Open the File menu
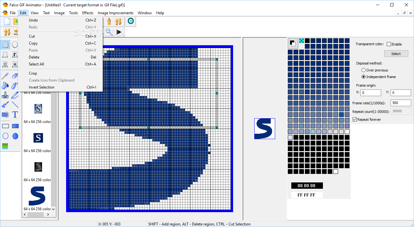Image resolution: width=414 pixels, height=227 pixels. [x=13, y=13]
